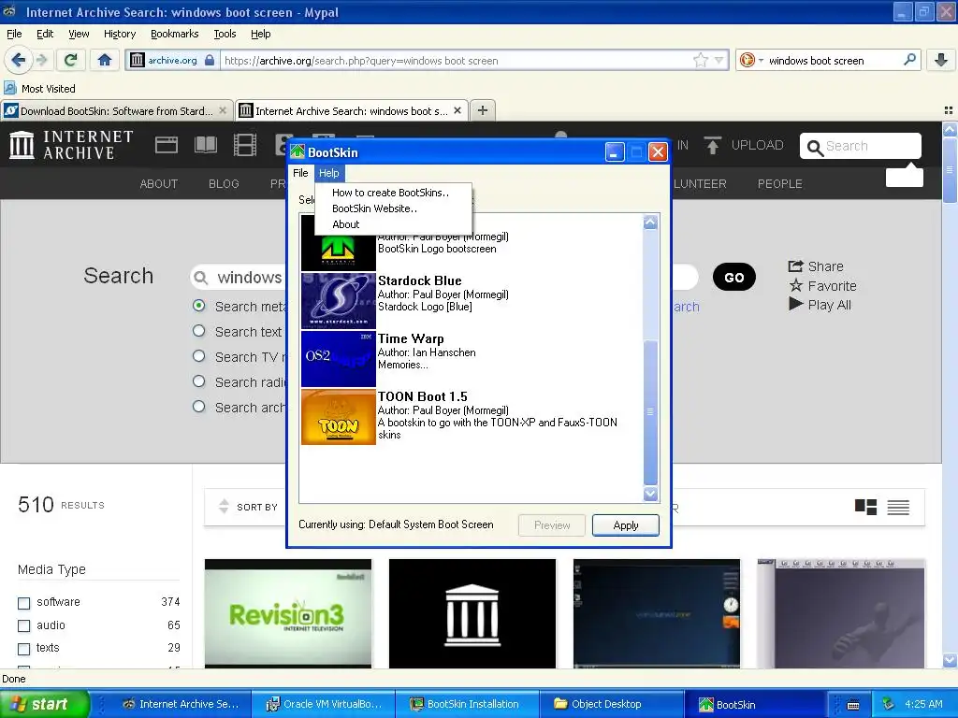The height and width of the screenshot is (718, 958).
Task: Click the Windows start button
Action: click(x=45, y=704)
